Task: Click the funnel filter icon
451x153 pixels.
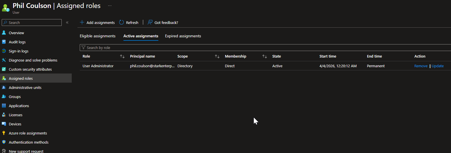Action: [83, 48]
